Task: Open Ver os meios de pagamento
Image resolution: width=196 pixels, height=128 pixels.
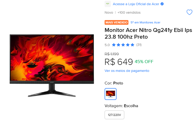Action: (127, 71)
